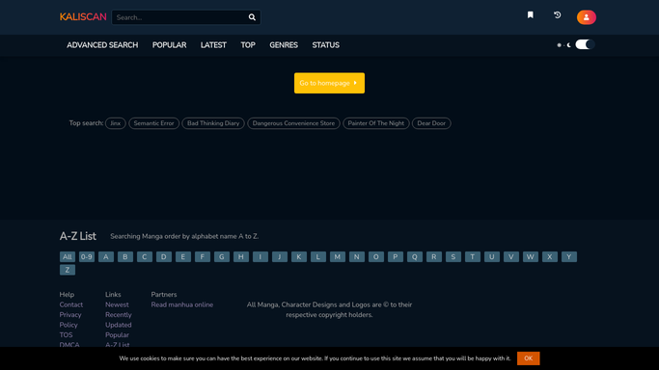Viewport: 659px width, 370px height.
Task: Open the bookmarks icon
Action: pyautogui.click(x=531, y=15)
